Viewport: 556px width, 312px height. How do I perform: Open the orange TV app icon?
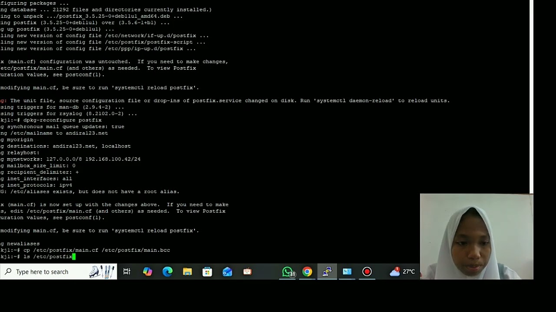[x=247, y=272]
